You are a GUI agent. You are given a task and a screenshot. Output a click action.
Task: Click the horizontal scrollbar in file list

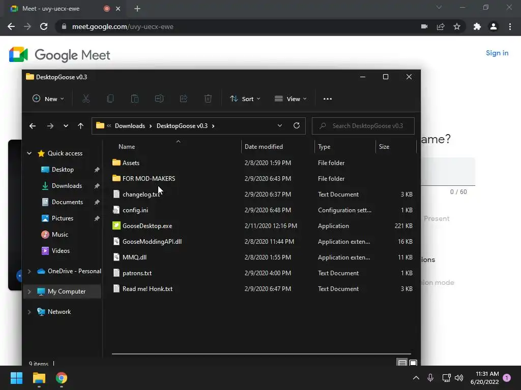coord(261,354)
